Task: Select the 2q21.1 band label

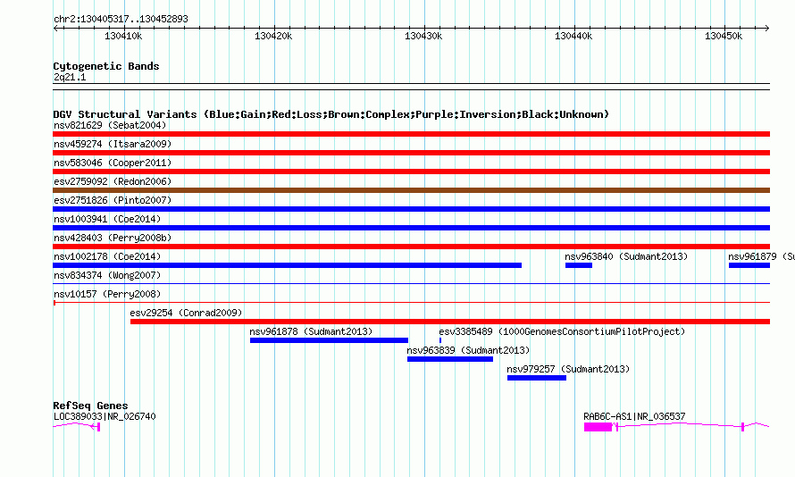Action: tap(70, 77)
